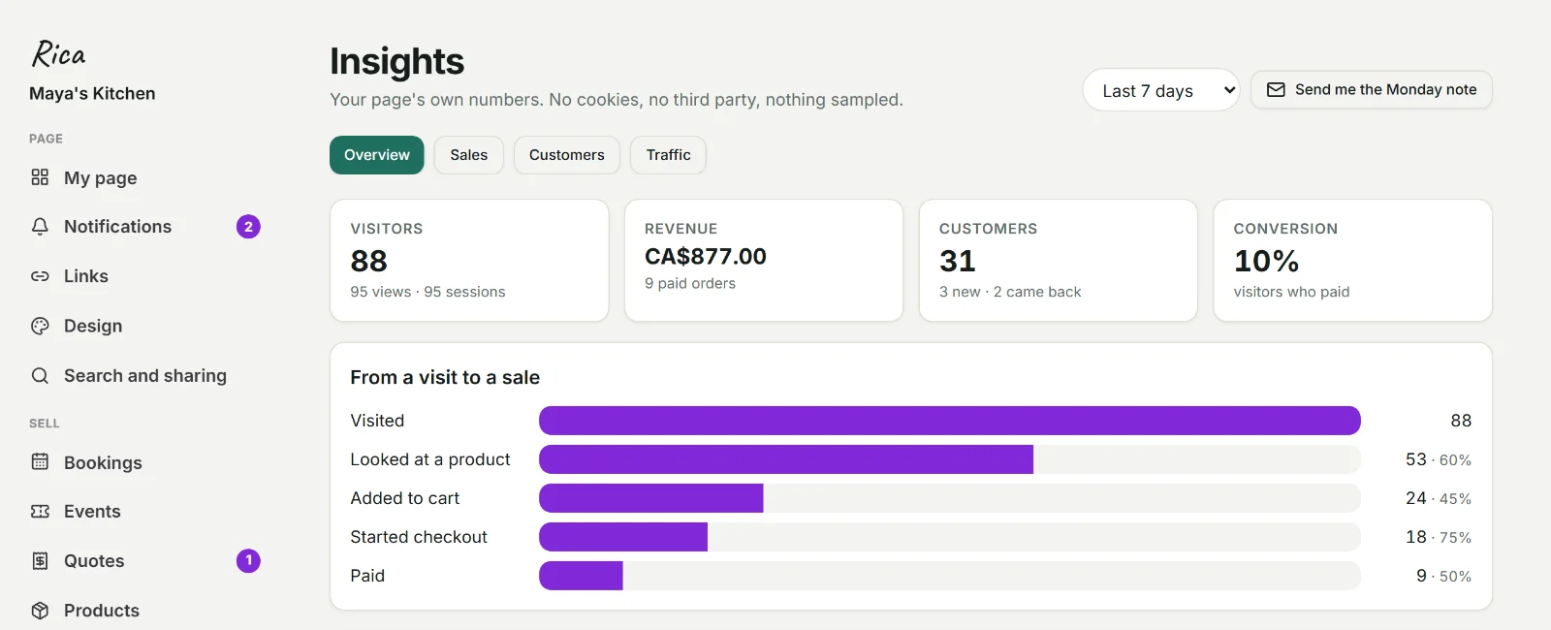Send me the Monday note

[x=1371, y=89]
